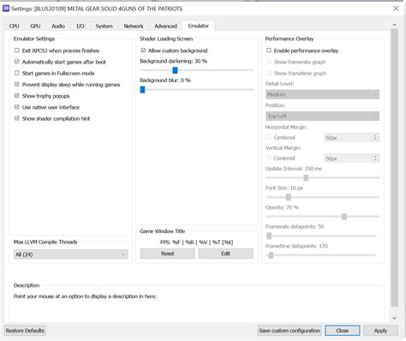Switch to the Network tab

(134, 26)
